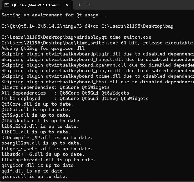
Task: Click the terminal icon on the Qt tab
Action: coord(8,5)
